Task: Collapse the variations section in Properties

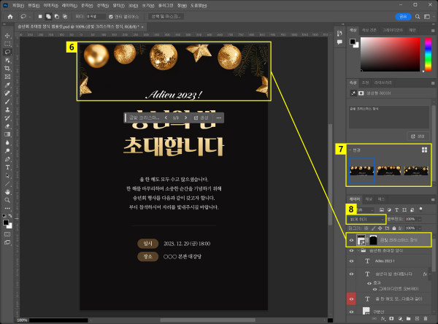Action: pos(350,149)
